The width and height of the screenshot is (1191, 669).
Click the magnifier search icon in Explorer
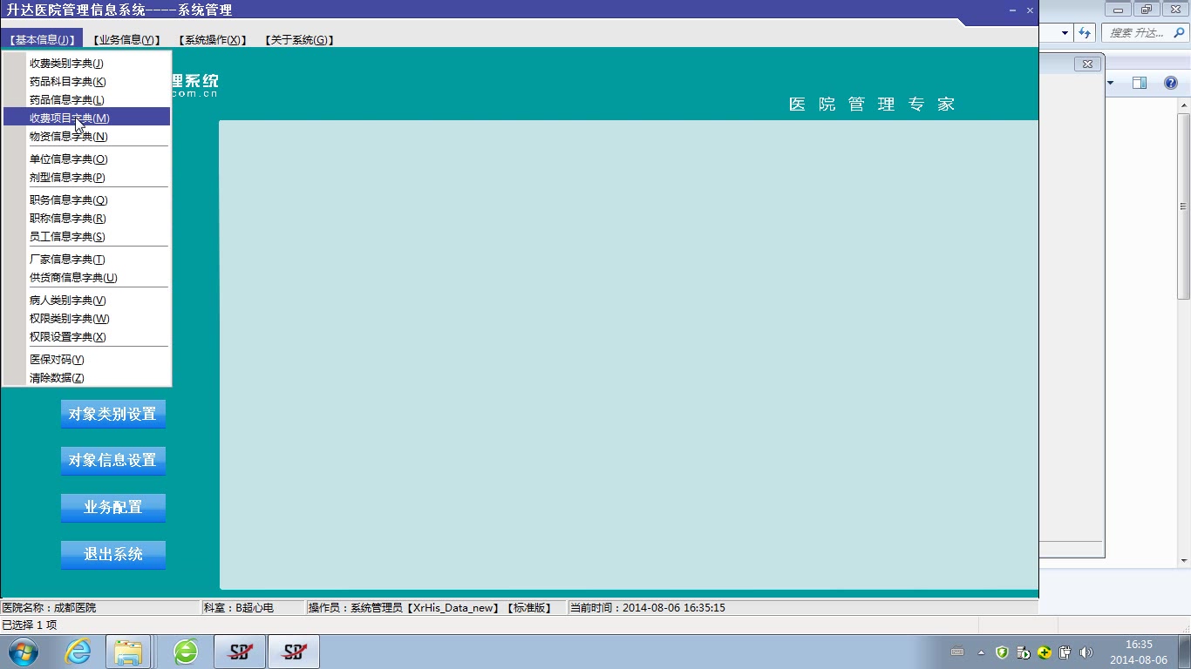point(1181,32)
